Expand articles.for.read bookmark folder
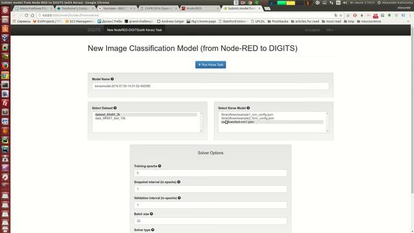The height and width of the screenshot is (233, 414). pos(305,21)
